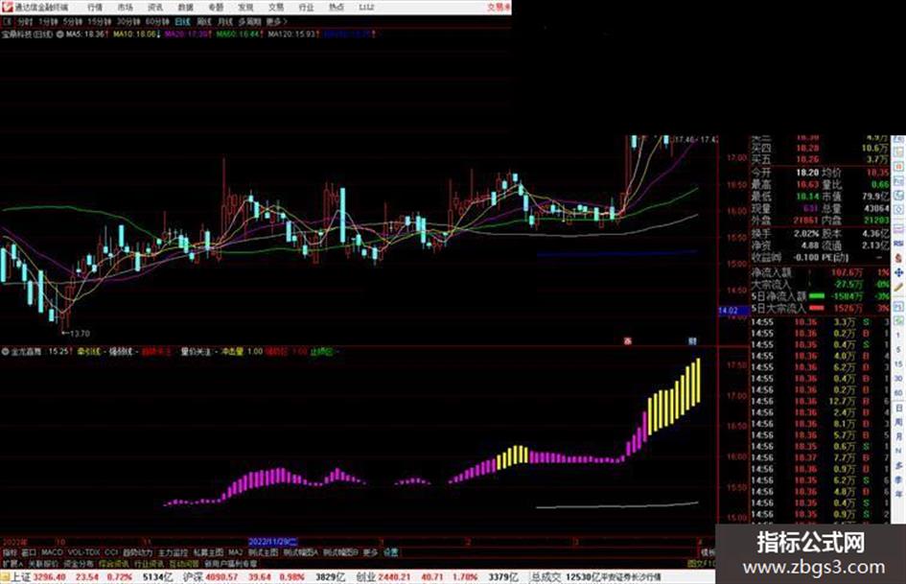The width and height of the screenshot is (906, 584).
Task: Click the 换手 value 2.02%
Action: (806, 233)
